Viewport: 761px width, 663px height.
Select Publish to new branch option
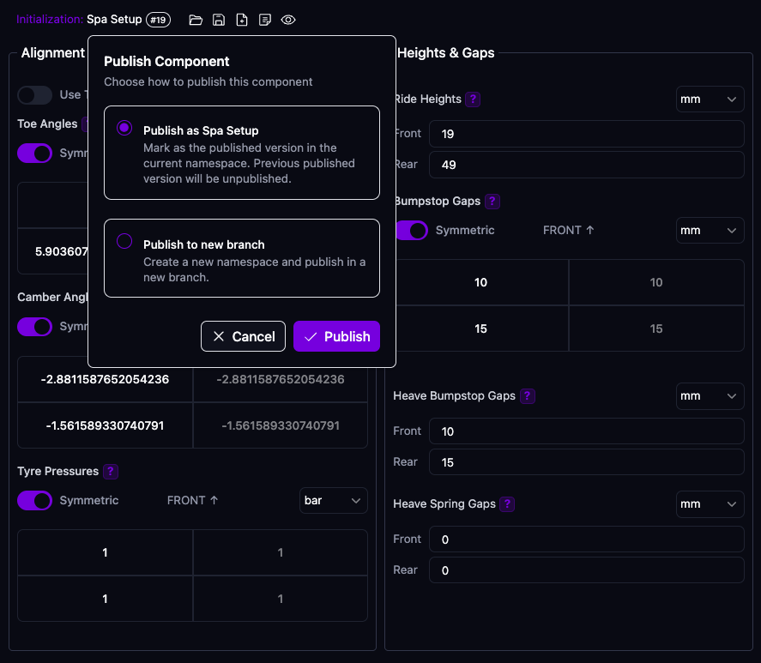click(124, 241)
